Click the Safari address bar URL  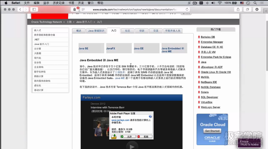click(135, 9)
